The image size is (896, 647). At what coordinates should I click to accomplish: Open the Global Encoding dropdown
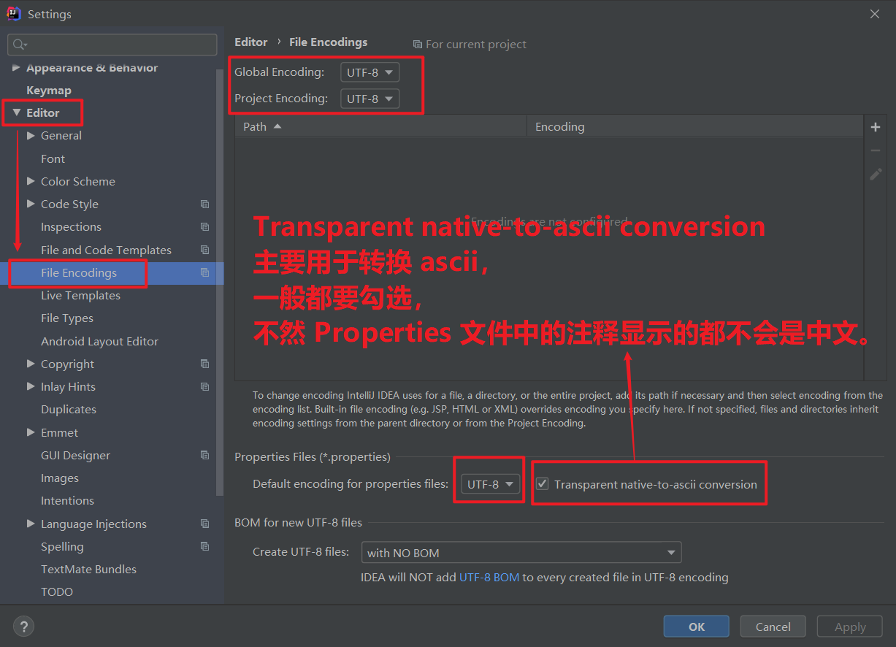(x=369, y=72)
